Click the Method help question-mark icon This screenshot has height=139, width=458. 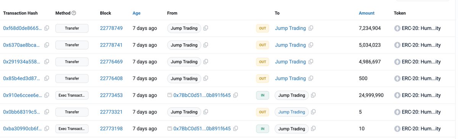[x=74, y=13]
